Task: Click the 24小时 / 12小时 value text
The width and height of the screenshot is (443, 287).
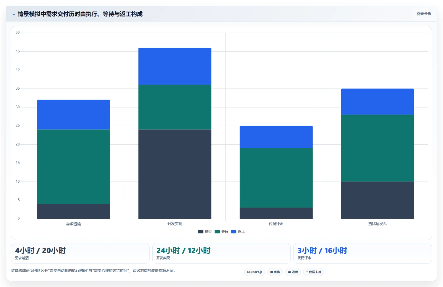Action: [183, 250]
